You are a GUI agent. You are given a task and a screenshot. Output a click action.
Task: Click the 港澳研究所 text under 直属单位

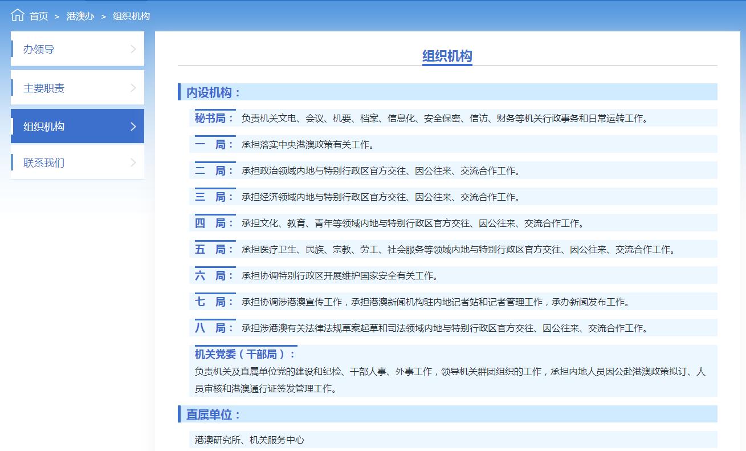[211, 440]
